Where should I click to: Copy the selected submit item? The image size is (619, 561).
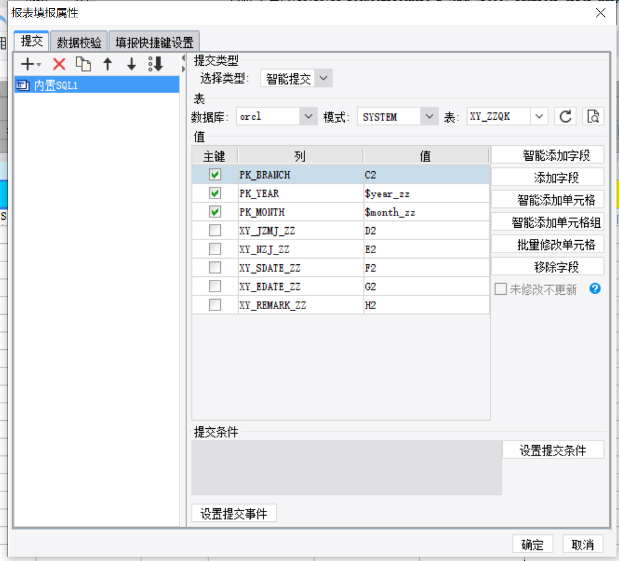coord(83,64)
